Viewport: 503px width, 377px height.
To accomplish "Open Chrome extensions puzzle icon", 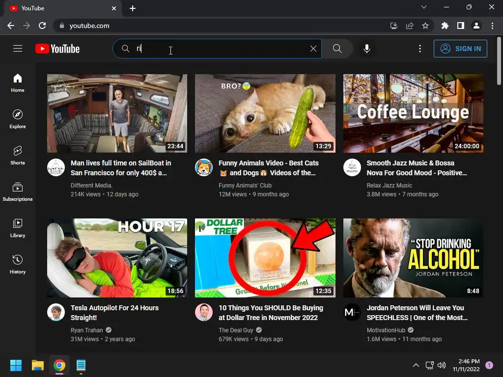I will pos(445,26).
